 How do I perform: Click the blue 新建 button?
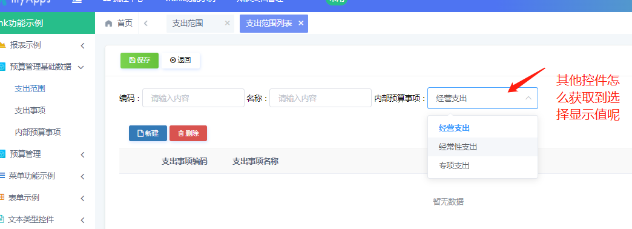point(148,133)
